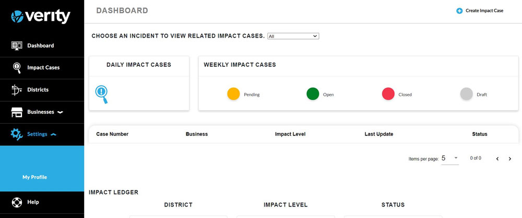
Task: Click the Daily Impact Cases magnifier icon
Action: pyautogui.click(x=101, y=94)
